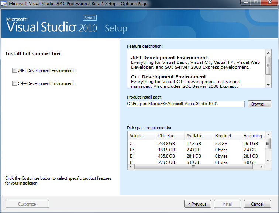Click the disk space horizontal scroll left arrow
The image size is (279, 213).
(x=131, y=167)
